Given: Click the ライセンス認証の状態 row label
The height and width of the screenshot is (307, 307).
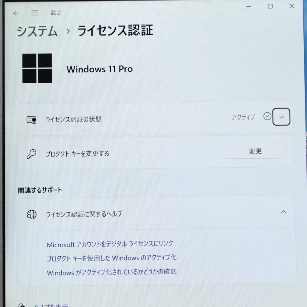Looking at the screenshot, I should pos(73,119).
